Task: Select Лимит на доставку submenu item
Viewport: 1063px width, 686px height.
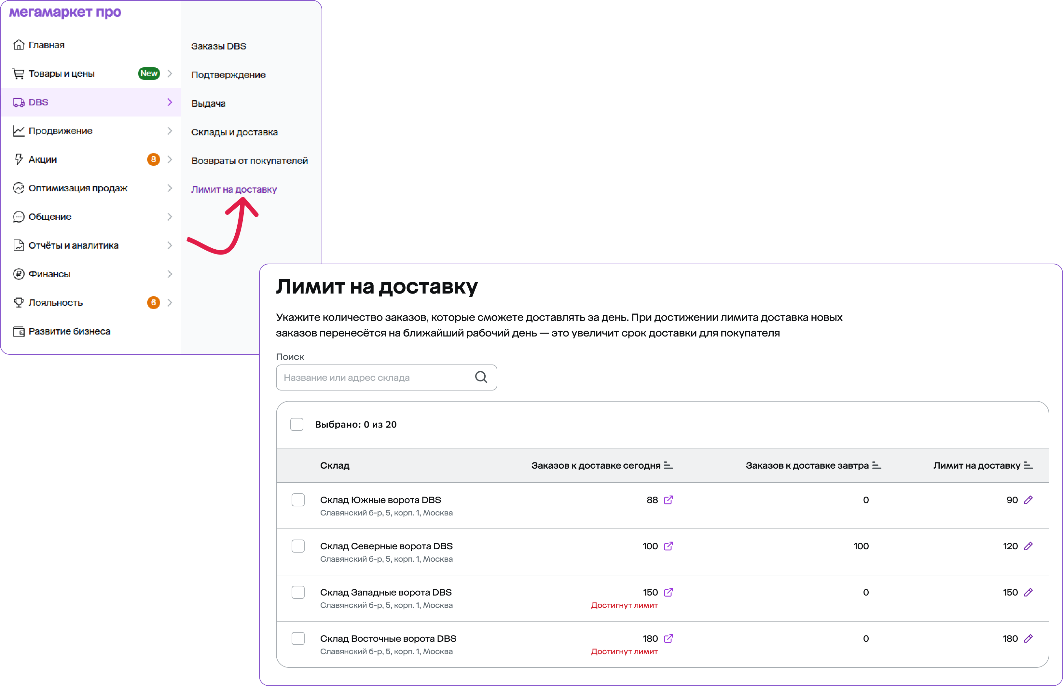Action: 234,189
